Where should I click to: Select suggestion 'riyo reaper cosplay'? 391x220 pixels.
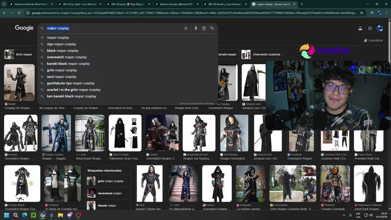click(127, 44)
